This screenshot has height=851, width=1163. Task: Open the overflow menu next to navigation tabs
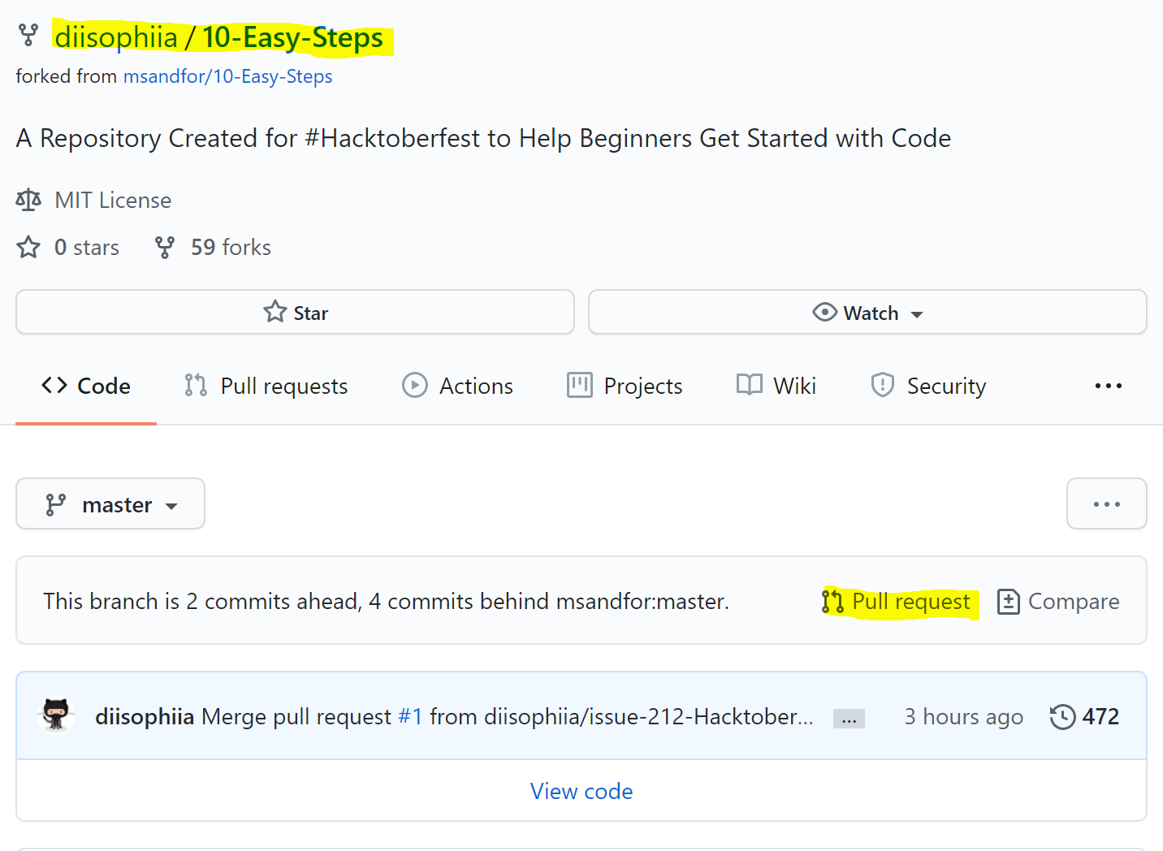[x=1109, y=385]
